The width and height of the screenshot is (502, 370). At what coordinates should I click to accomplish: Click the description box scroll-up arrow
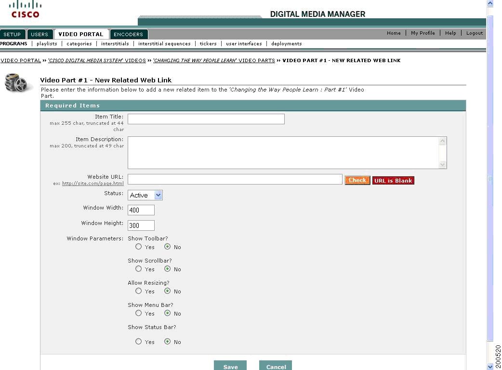point(443,141)
